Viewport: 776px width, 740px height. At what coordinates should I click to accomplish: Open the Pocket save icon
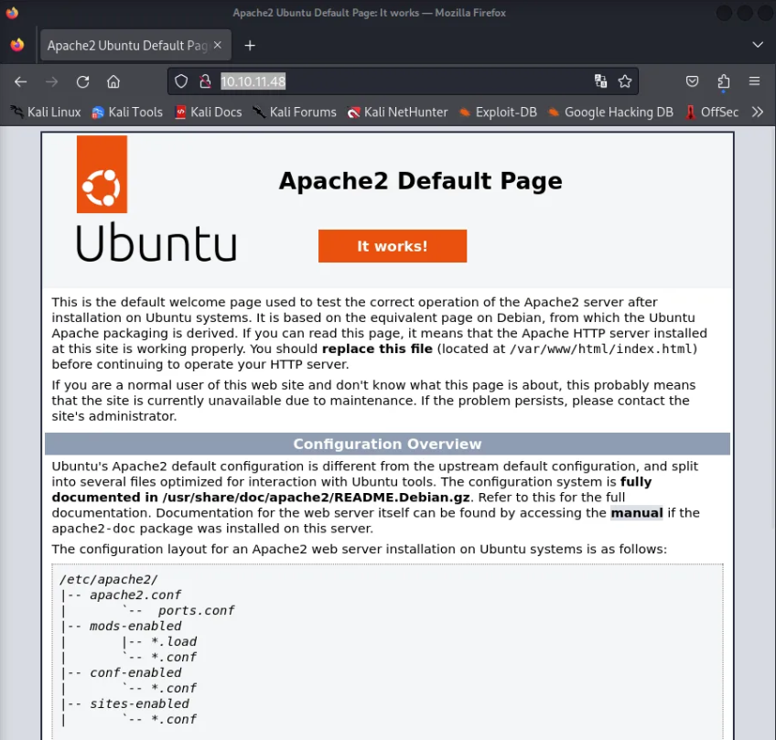(x=693, y=81)
